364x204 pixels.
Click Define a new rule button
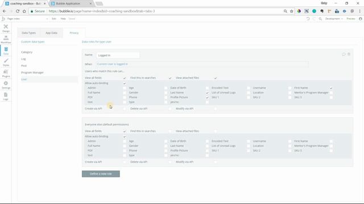[101, 174]
